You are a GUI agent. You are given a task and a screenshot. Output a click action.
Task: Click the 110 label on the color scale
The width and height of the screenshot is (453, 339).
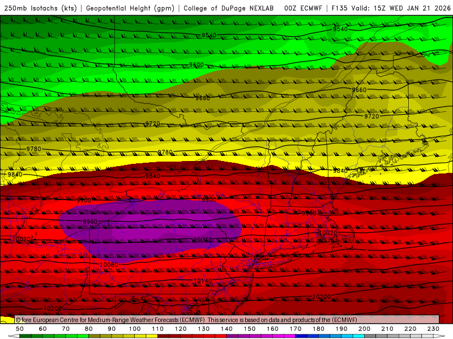click(x=158, y=329)
